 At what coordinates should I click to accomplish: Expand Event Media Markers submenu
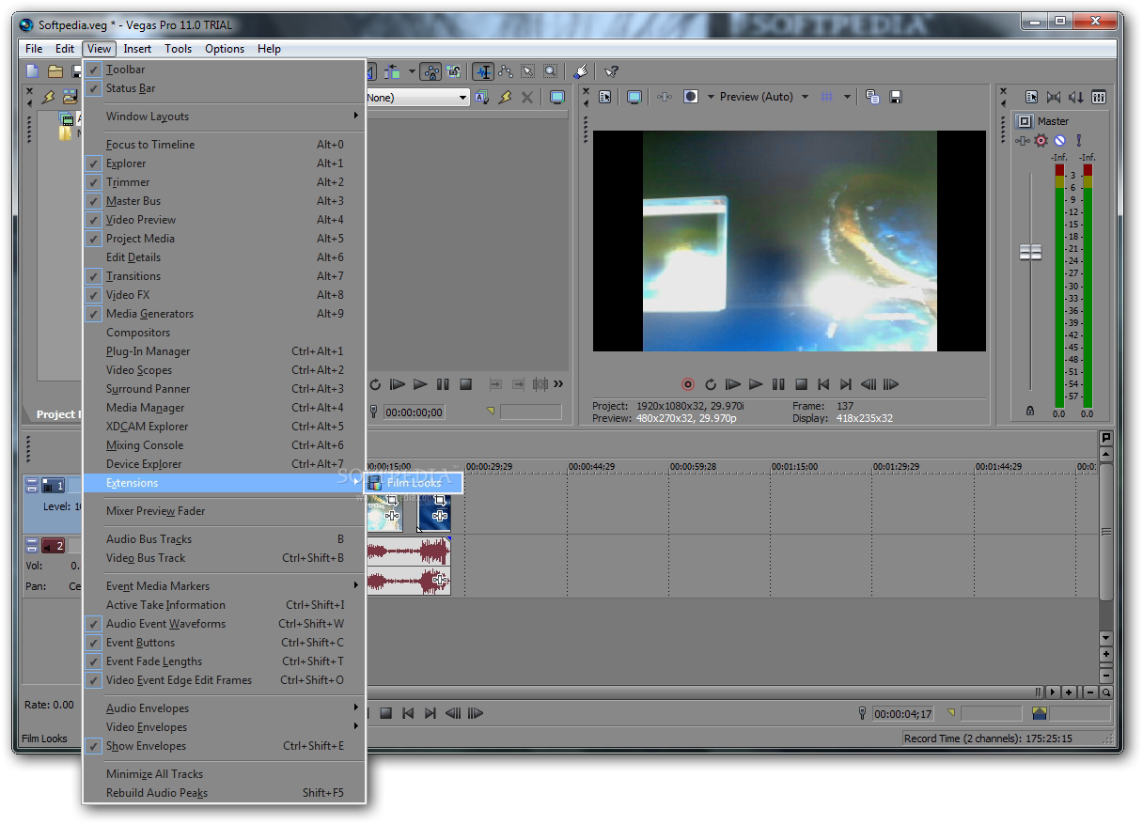coord(224,586)
